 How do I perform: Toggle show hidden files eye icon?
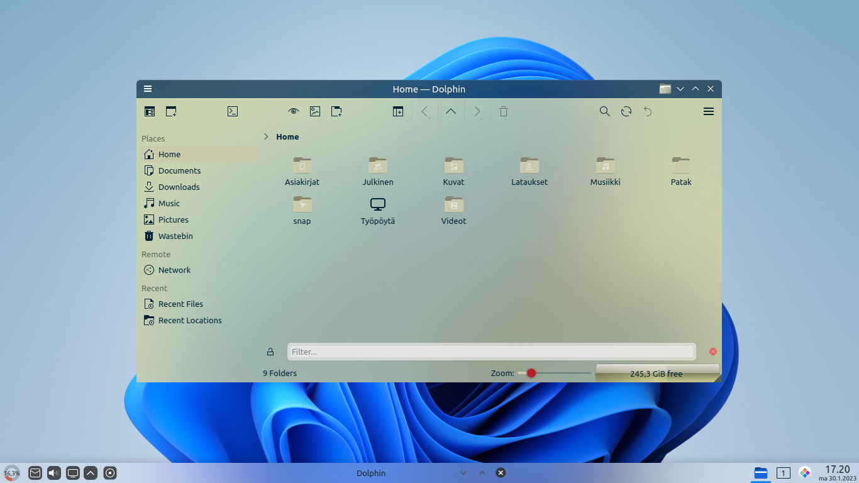[x=294, y=111]
